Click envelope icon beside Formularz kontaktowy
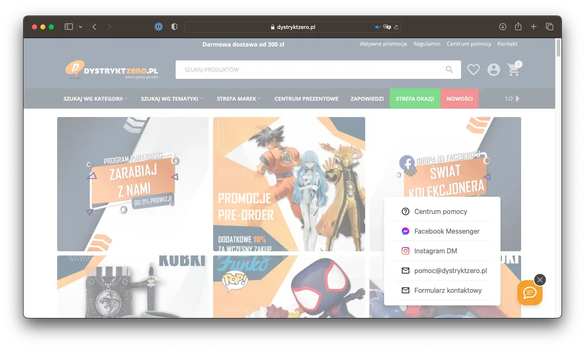This screenshot has width=585, height=349. 406,290
